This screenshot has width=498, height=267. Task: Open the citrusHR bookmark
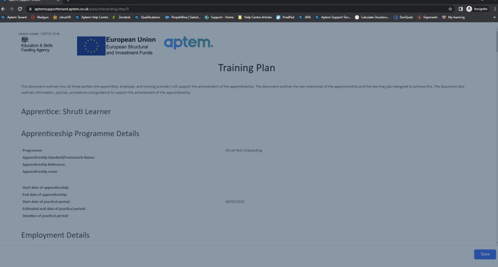pyautogui.click(x=62, y=17)
